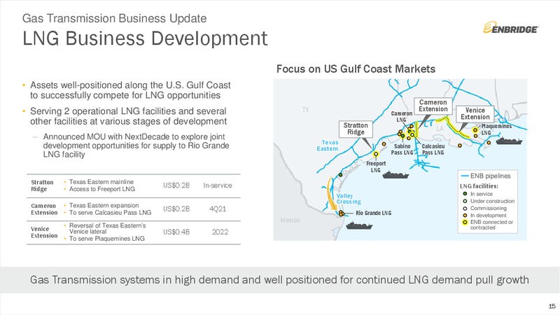
Task: Click the To serve Calcasieu Pass LNG bullet
Action: [110, 213]
